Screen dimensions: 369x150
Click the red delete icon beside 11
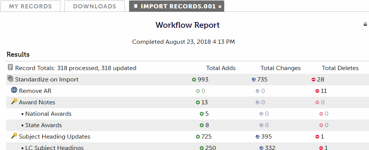tap(317, 91)
